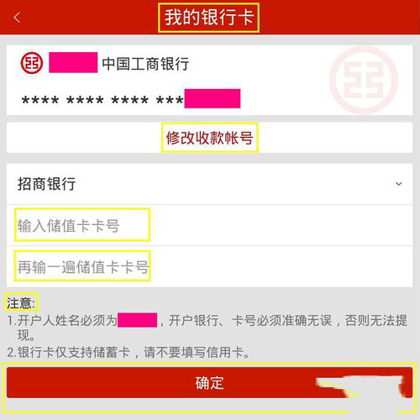The width and height of the screenshot is (420, 420).
Task: Click the 我的银行卡 page title
Action: [x=209, y=18]
